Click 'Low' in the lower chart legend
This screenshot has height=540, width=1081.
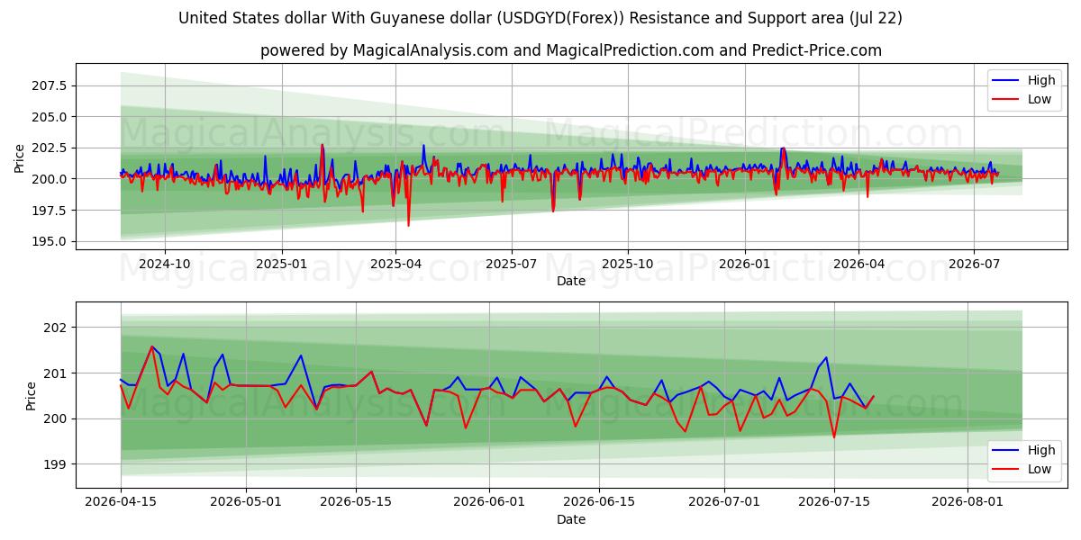coord(1040,469)
